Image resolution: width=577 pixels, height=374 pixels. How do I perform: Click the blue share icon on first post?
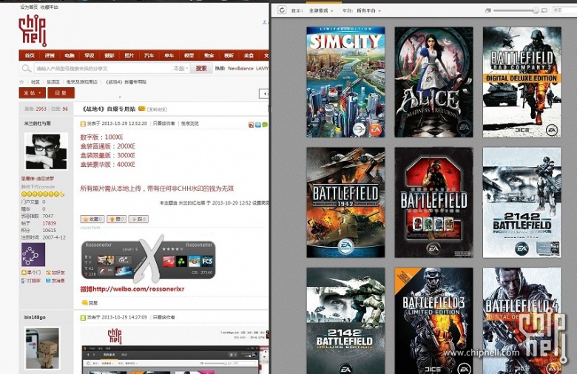pyautogui.click(x=258, y=125)
